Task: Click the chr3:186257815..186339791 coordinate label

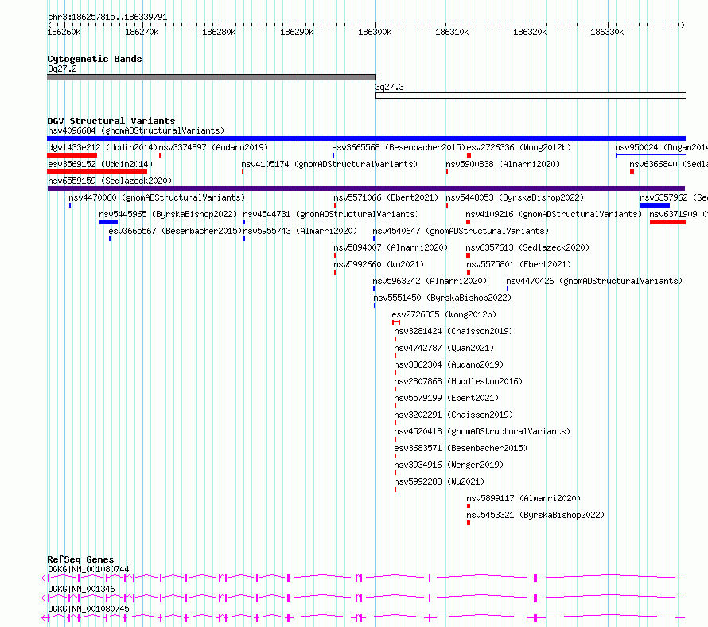Action: (107, 18)
